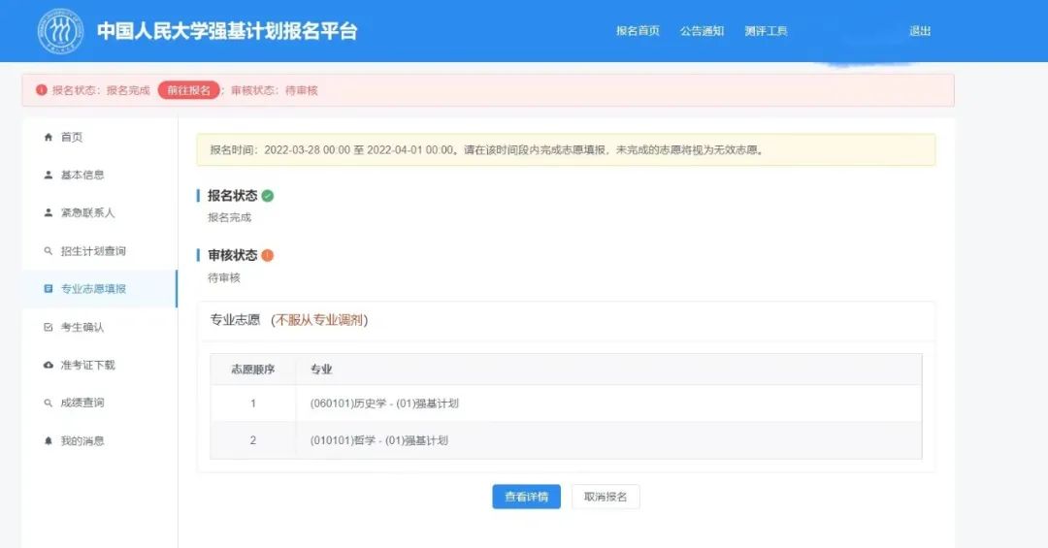Open 基本信息 in the sidebar
Image resolution: width=1048 pixels, height=548 pixels.
click(x=100, y=176)
